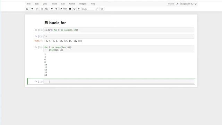Click the Trusted notebook button

171,4
